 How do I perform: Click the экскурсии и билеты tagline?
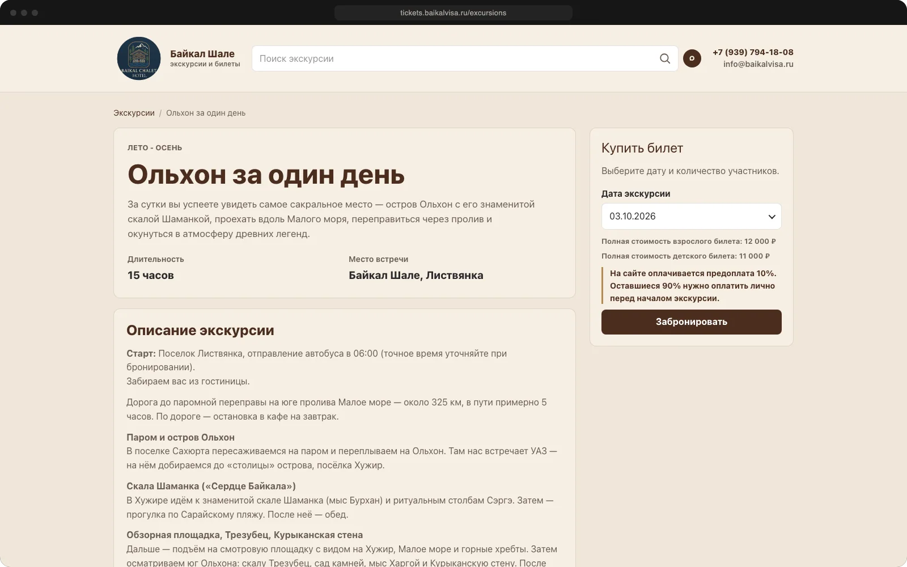point(205,64)
